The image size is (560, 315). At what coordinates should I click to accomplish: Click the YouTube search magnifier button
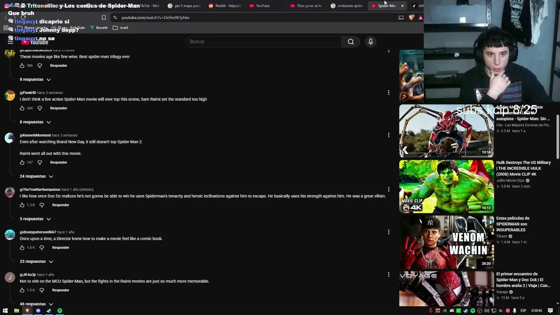(351, 42)
